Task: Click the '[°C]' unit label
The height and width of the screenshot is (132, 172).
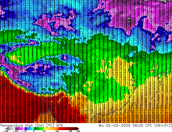Action: [x=50, y=126]
